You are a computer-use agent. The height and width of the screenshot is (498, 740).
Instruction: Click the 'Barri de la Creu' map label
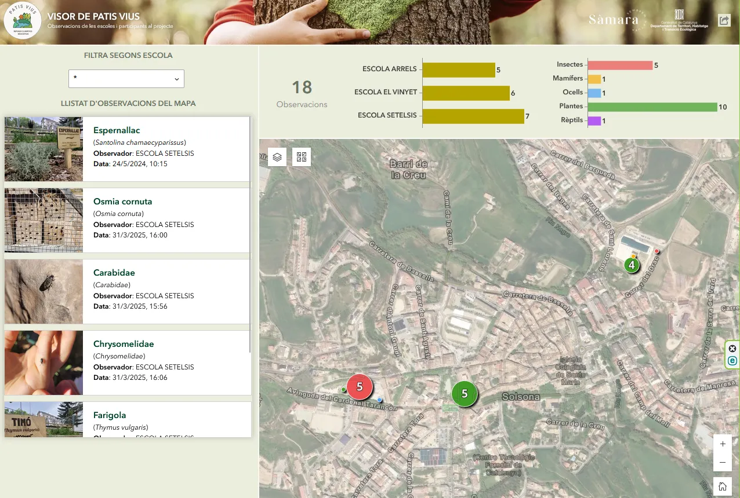(408, 169)
